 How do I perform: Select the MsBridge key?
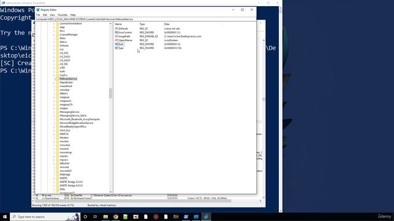(65, 174)
